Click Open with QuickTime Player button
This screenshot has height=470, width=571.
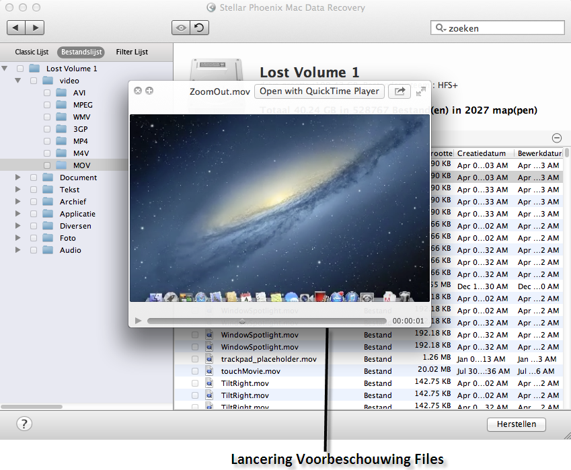tap(319, 91)
